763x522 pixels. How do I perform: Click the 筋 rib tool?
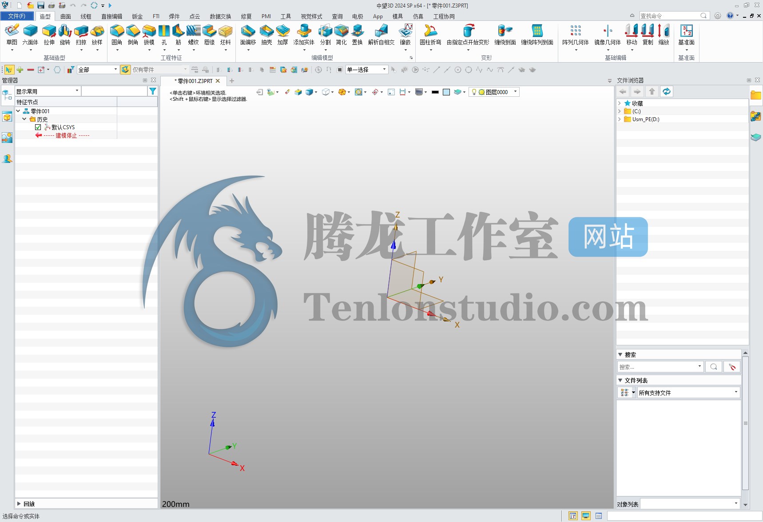[178, 35]
